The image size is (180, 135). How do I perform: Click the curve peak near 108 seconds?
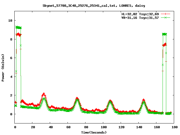[x=110, y=101]
